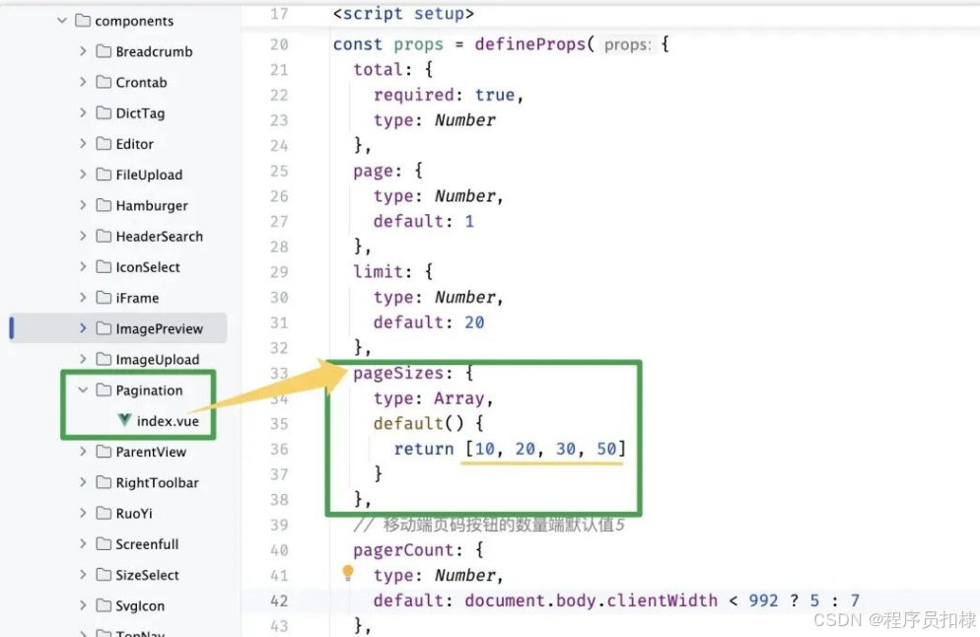Click 'document' in line 42
Image resolution: width=980 pixels, height=637 pixels.
pos(505,601)
